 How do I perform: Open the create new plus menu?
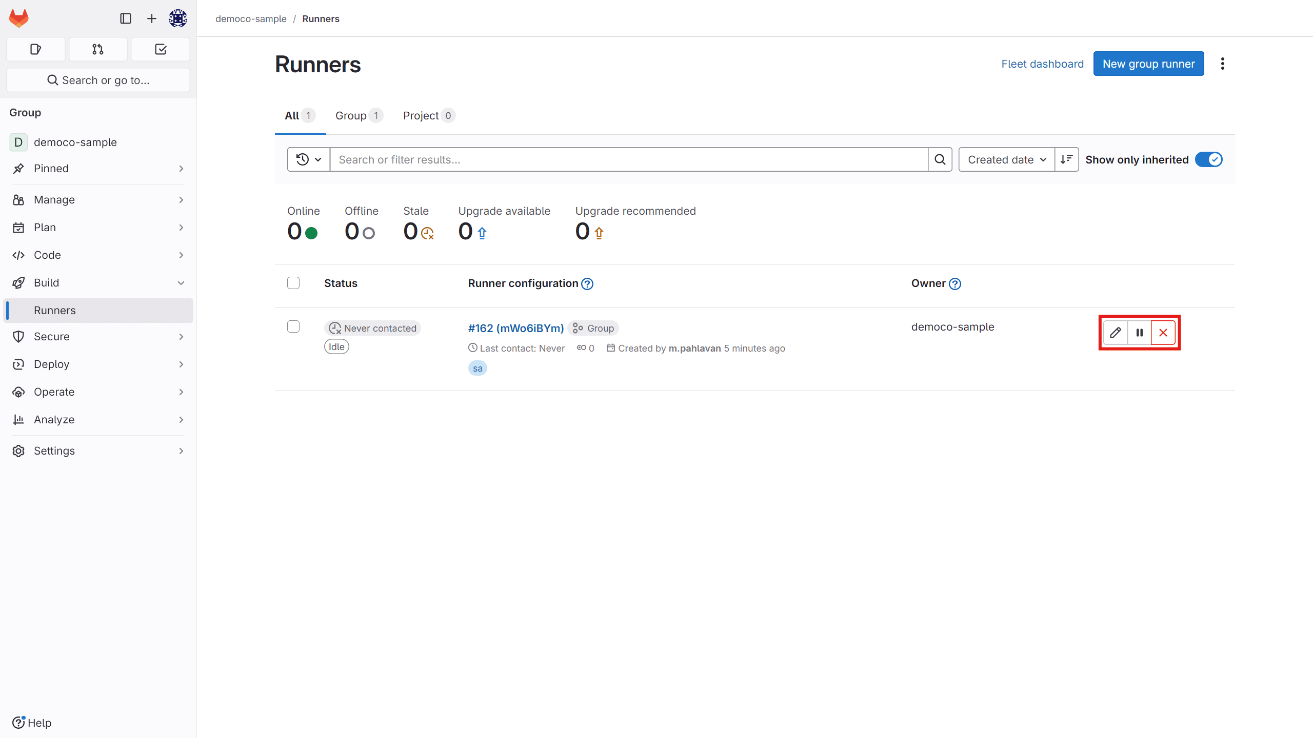[x=152, y=18]
